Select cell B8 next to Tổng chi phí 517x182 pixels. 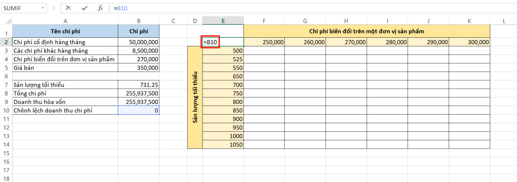(x=139, y=93)
